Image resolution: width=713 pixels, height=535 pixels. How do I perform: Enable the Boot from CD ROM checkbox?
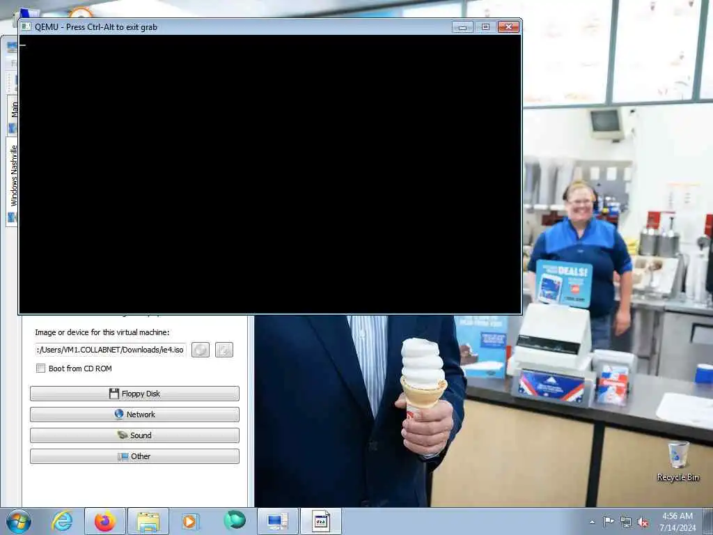pyautogui.click(x=40, y=369)
